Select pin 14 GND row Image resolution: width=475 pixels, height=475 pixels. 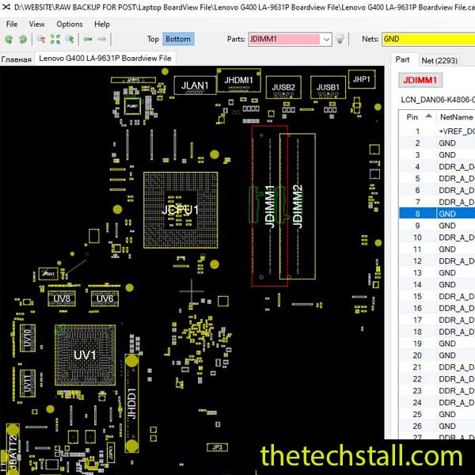click(437, 285)
